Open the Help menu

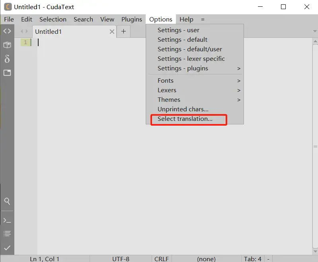186,19
